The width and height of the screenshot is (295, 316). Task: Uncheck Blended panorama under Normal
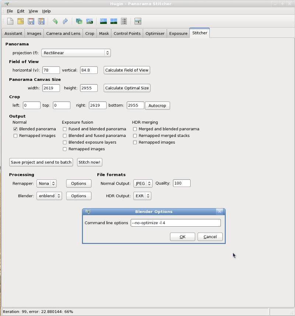[x=15, y=129]
